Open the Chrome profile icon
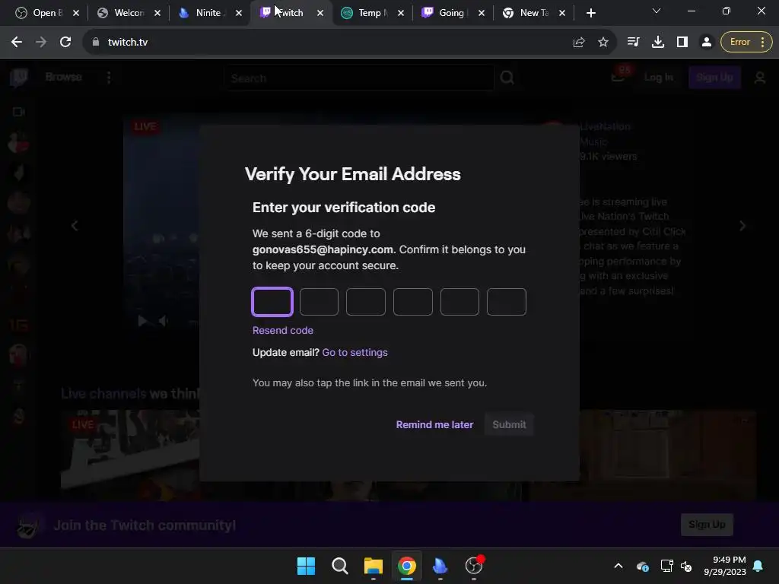This screenshot has width=779, height=584. pos(707,43)
